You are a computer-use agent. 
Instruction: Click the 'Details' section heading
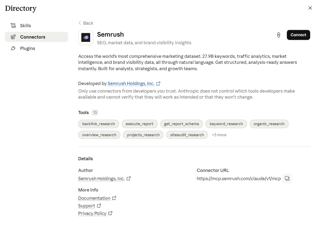85,159
